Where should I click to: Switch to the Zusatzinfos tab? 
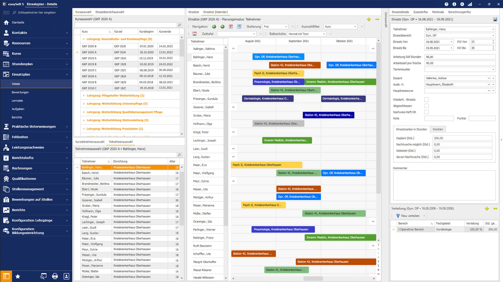[420, 12]
